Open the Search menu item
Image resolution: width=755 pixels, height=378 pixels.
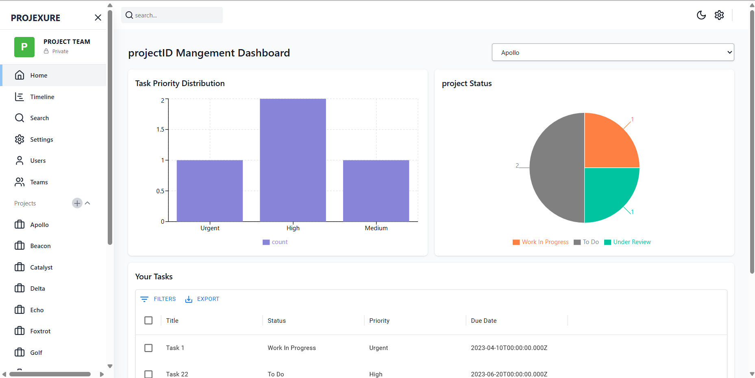click(x=53, y=118)
